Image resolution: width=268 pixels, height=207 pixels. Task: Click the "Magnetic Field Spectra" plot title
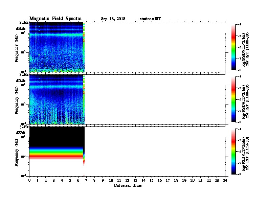(55, 19)
